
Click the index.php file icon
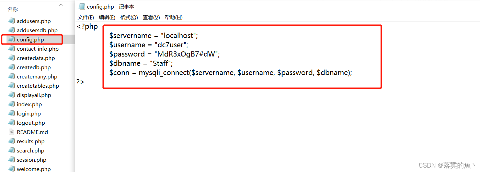pyautogui.click(x=12, y=104)
